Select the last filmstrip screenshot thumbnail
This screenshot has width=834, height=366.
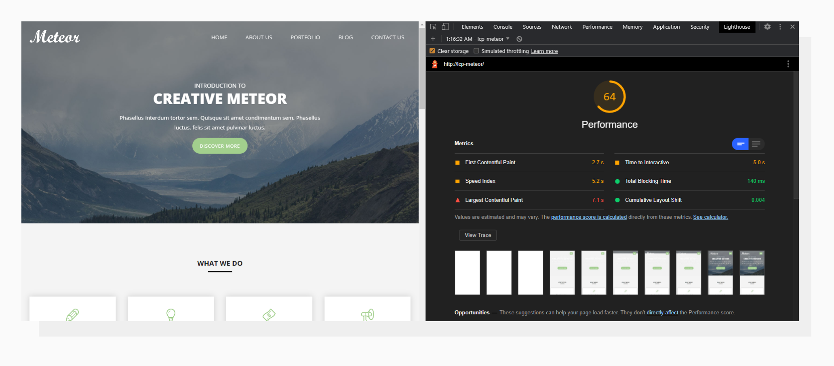pyautogui.click(x=752, y=272)
